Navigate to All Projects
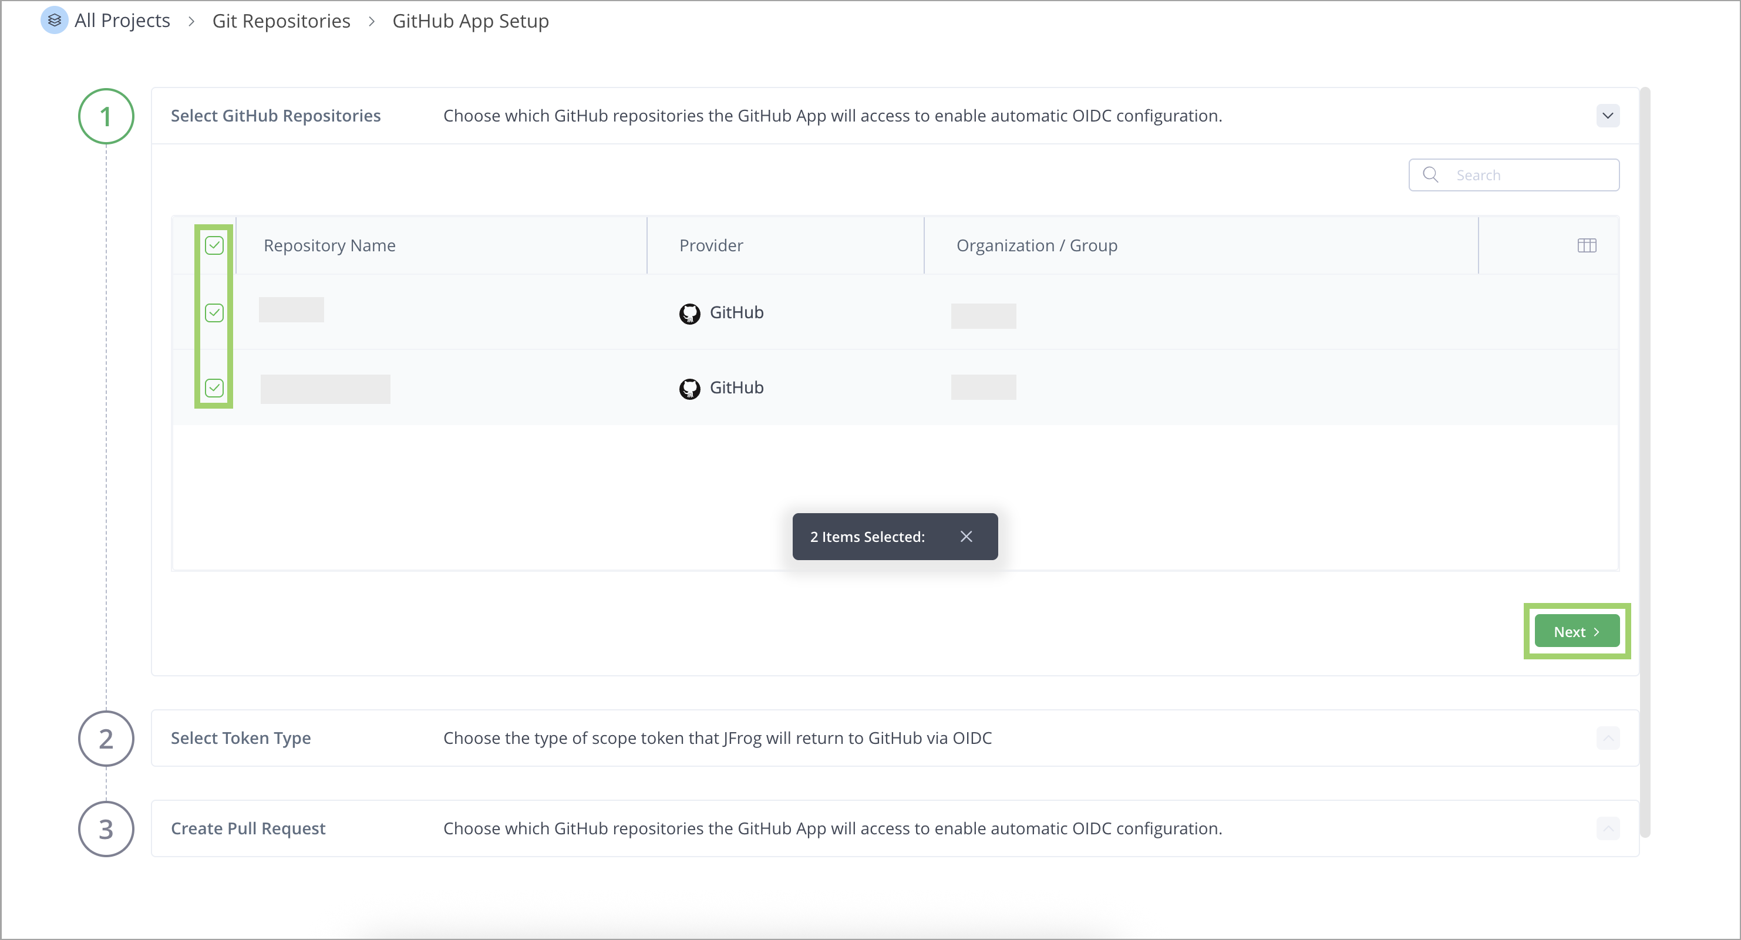 (122, 21)
